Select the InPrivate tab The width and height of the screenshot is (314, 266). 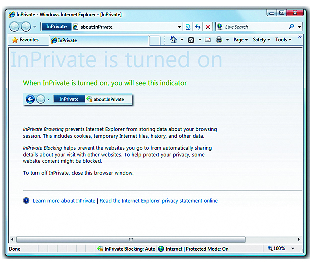coord(99,40)
